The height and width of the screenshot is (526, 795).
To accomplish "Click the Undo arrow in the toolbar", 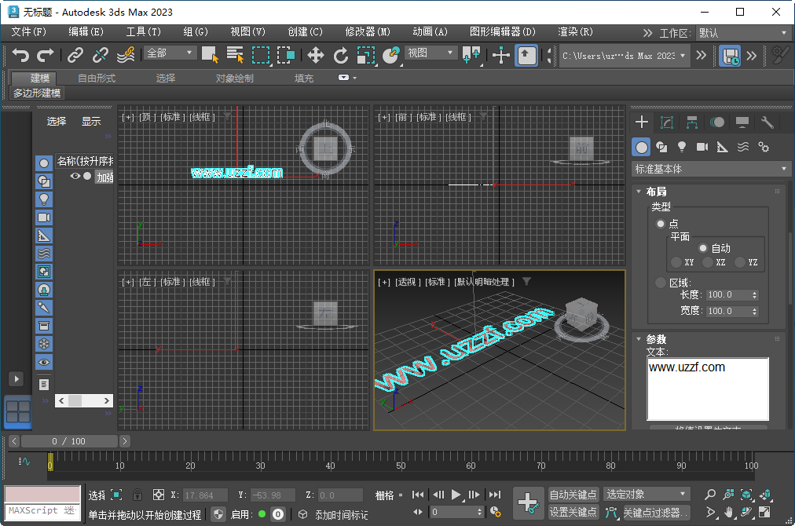I will tap(20, 55).
